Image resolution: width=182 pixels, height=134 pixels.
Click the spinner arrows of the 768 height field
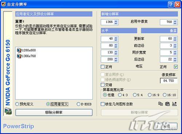pos(175,22)
